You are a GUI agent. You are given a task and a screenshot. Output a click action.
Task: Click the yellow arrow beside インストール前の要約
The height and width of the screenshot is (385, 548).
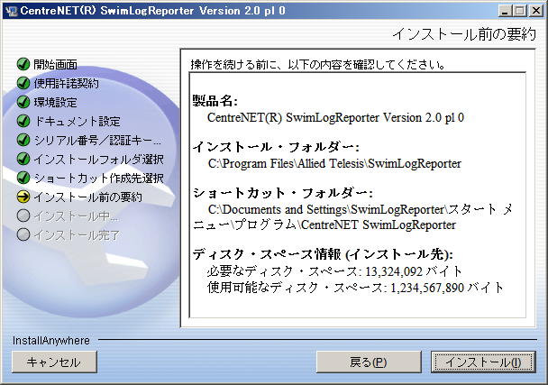click(x=23, y=197)
